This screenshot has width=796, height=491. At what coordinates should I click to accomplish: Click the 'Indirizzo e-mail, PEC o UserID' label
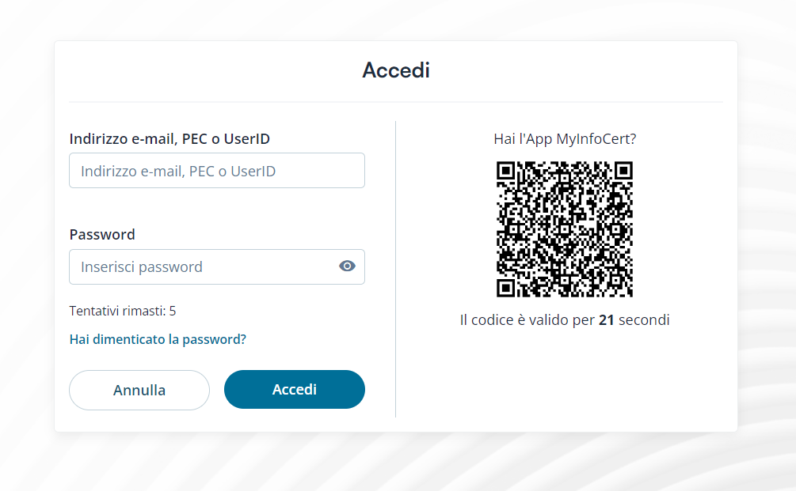(x=169, y=139)
